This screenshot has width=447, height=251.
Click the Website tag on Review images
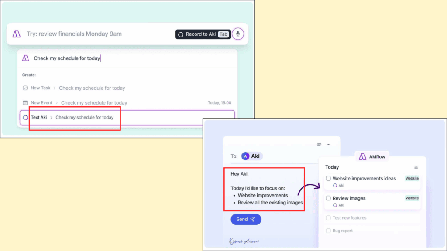[x=412, y=198]
